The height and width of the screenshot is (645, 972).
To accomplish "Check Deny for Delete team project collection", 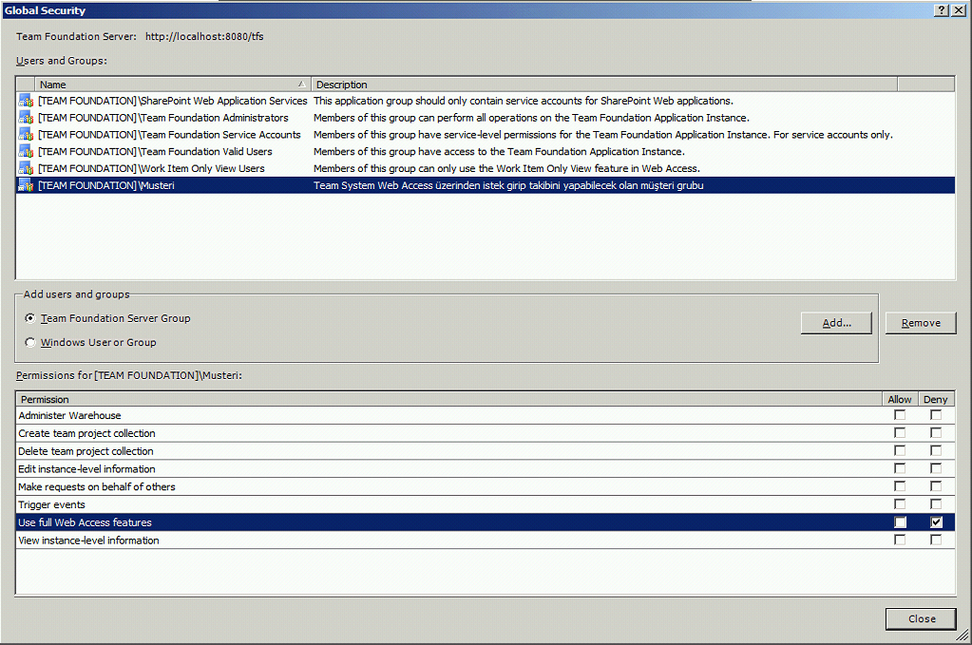I will (936, 451).
